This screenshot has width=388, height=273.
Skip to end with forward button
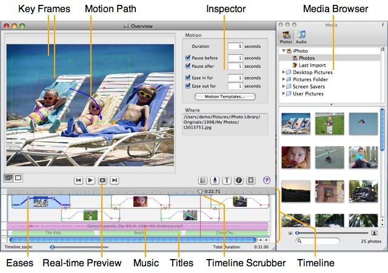(115, 180)
